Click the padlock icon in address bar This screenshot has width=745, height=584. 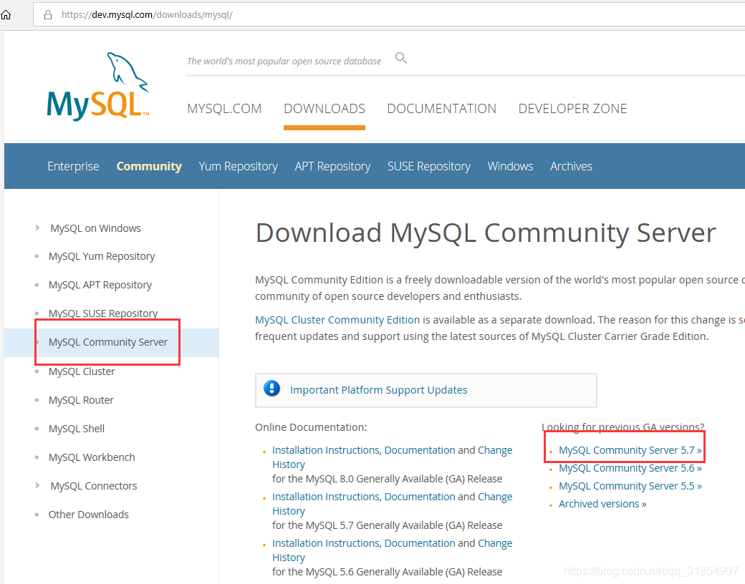(47, 14)
